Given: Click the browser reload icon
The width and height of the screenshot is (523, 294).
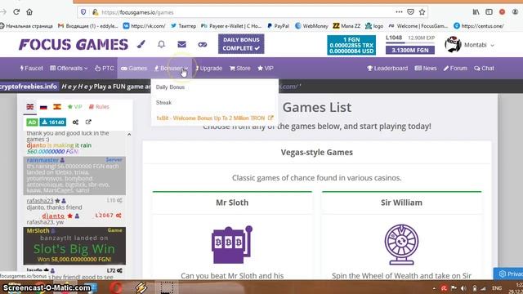Looking at the screenshot, I should pyautogui.click(x=16, y=12).
